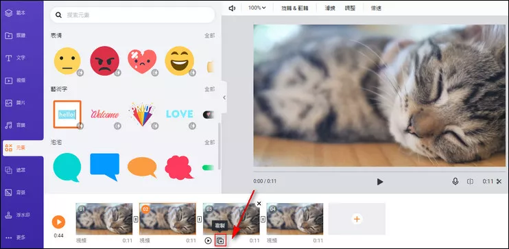Screen dimensions: 509x249
Task: Add the teal round speech bubble
Action: point(67,167)
